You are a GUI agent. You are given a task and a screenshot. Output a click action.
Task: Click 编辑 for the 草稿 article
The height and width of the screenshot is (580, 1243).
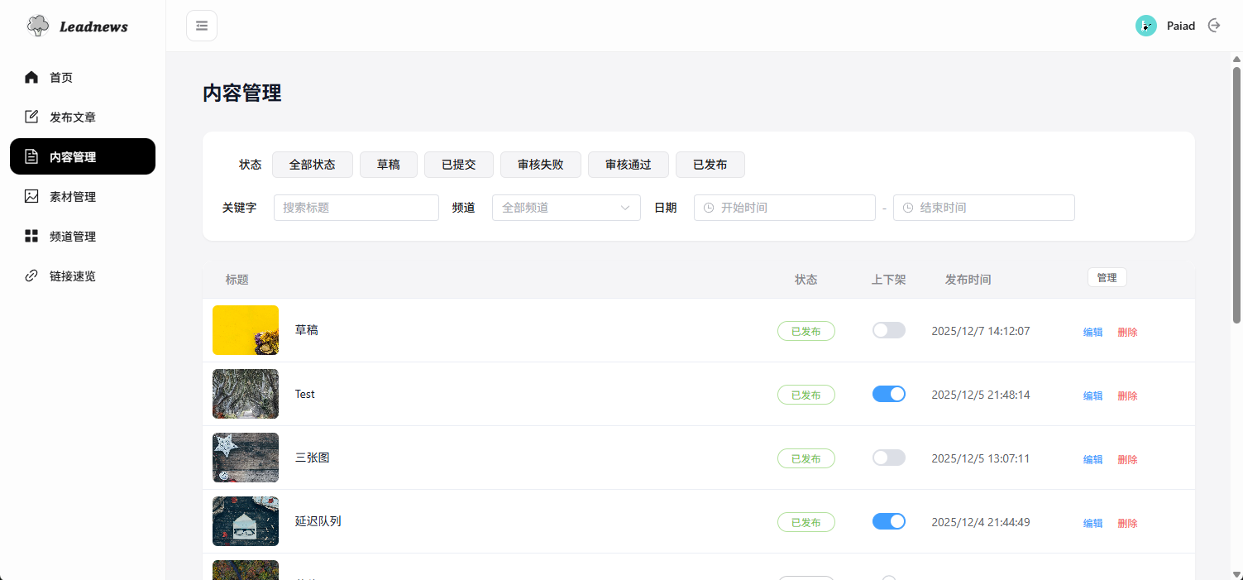pos(1093,332)
